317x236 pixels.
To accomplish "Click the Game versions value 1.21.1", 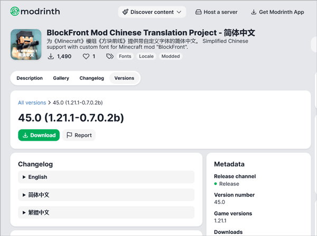I will click(220, 221).
